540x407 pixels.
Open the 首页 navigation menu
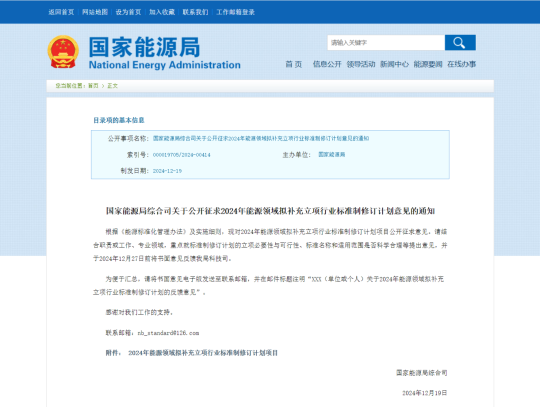click(293, 64)
